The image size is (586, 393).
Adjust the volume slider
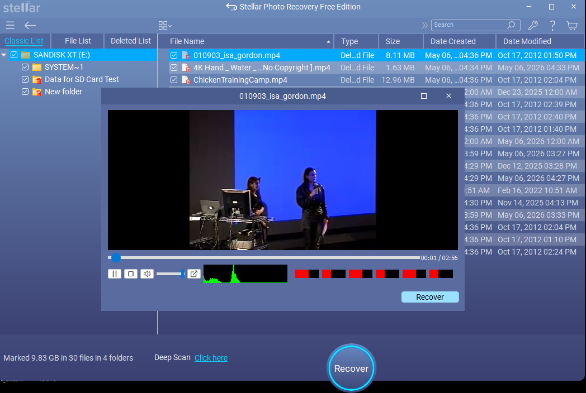click(x=171, y=274)
